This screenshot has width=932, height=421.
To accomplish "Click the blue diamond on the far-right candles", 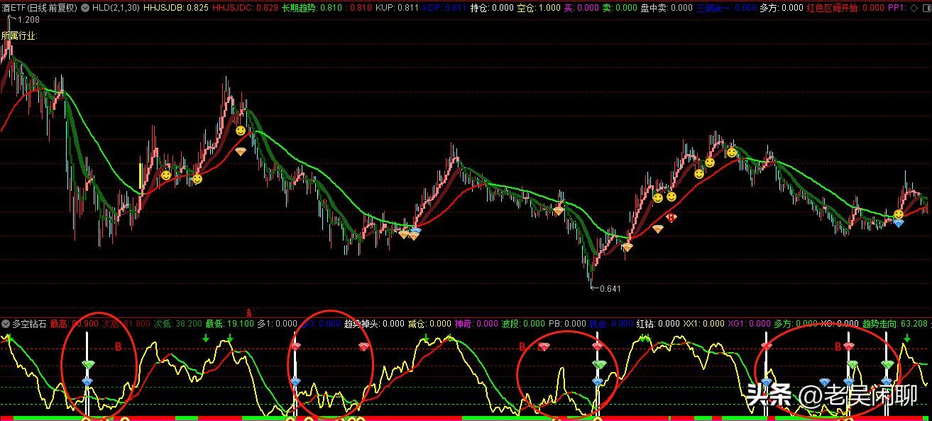I will (899, 223).
